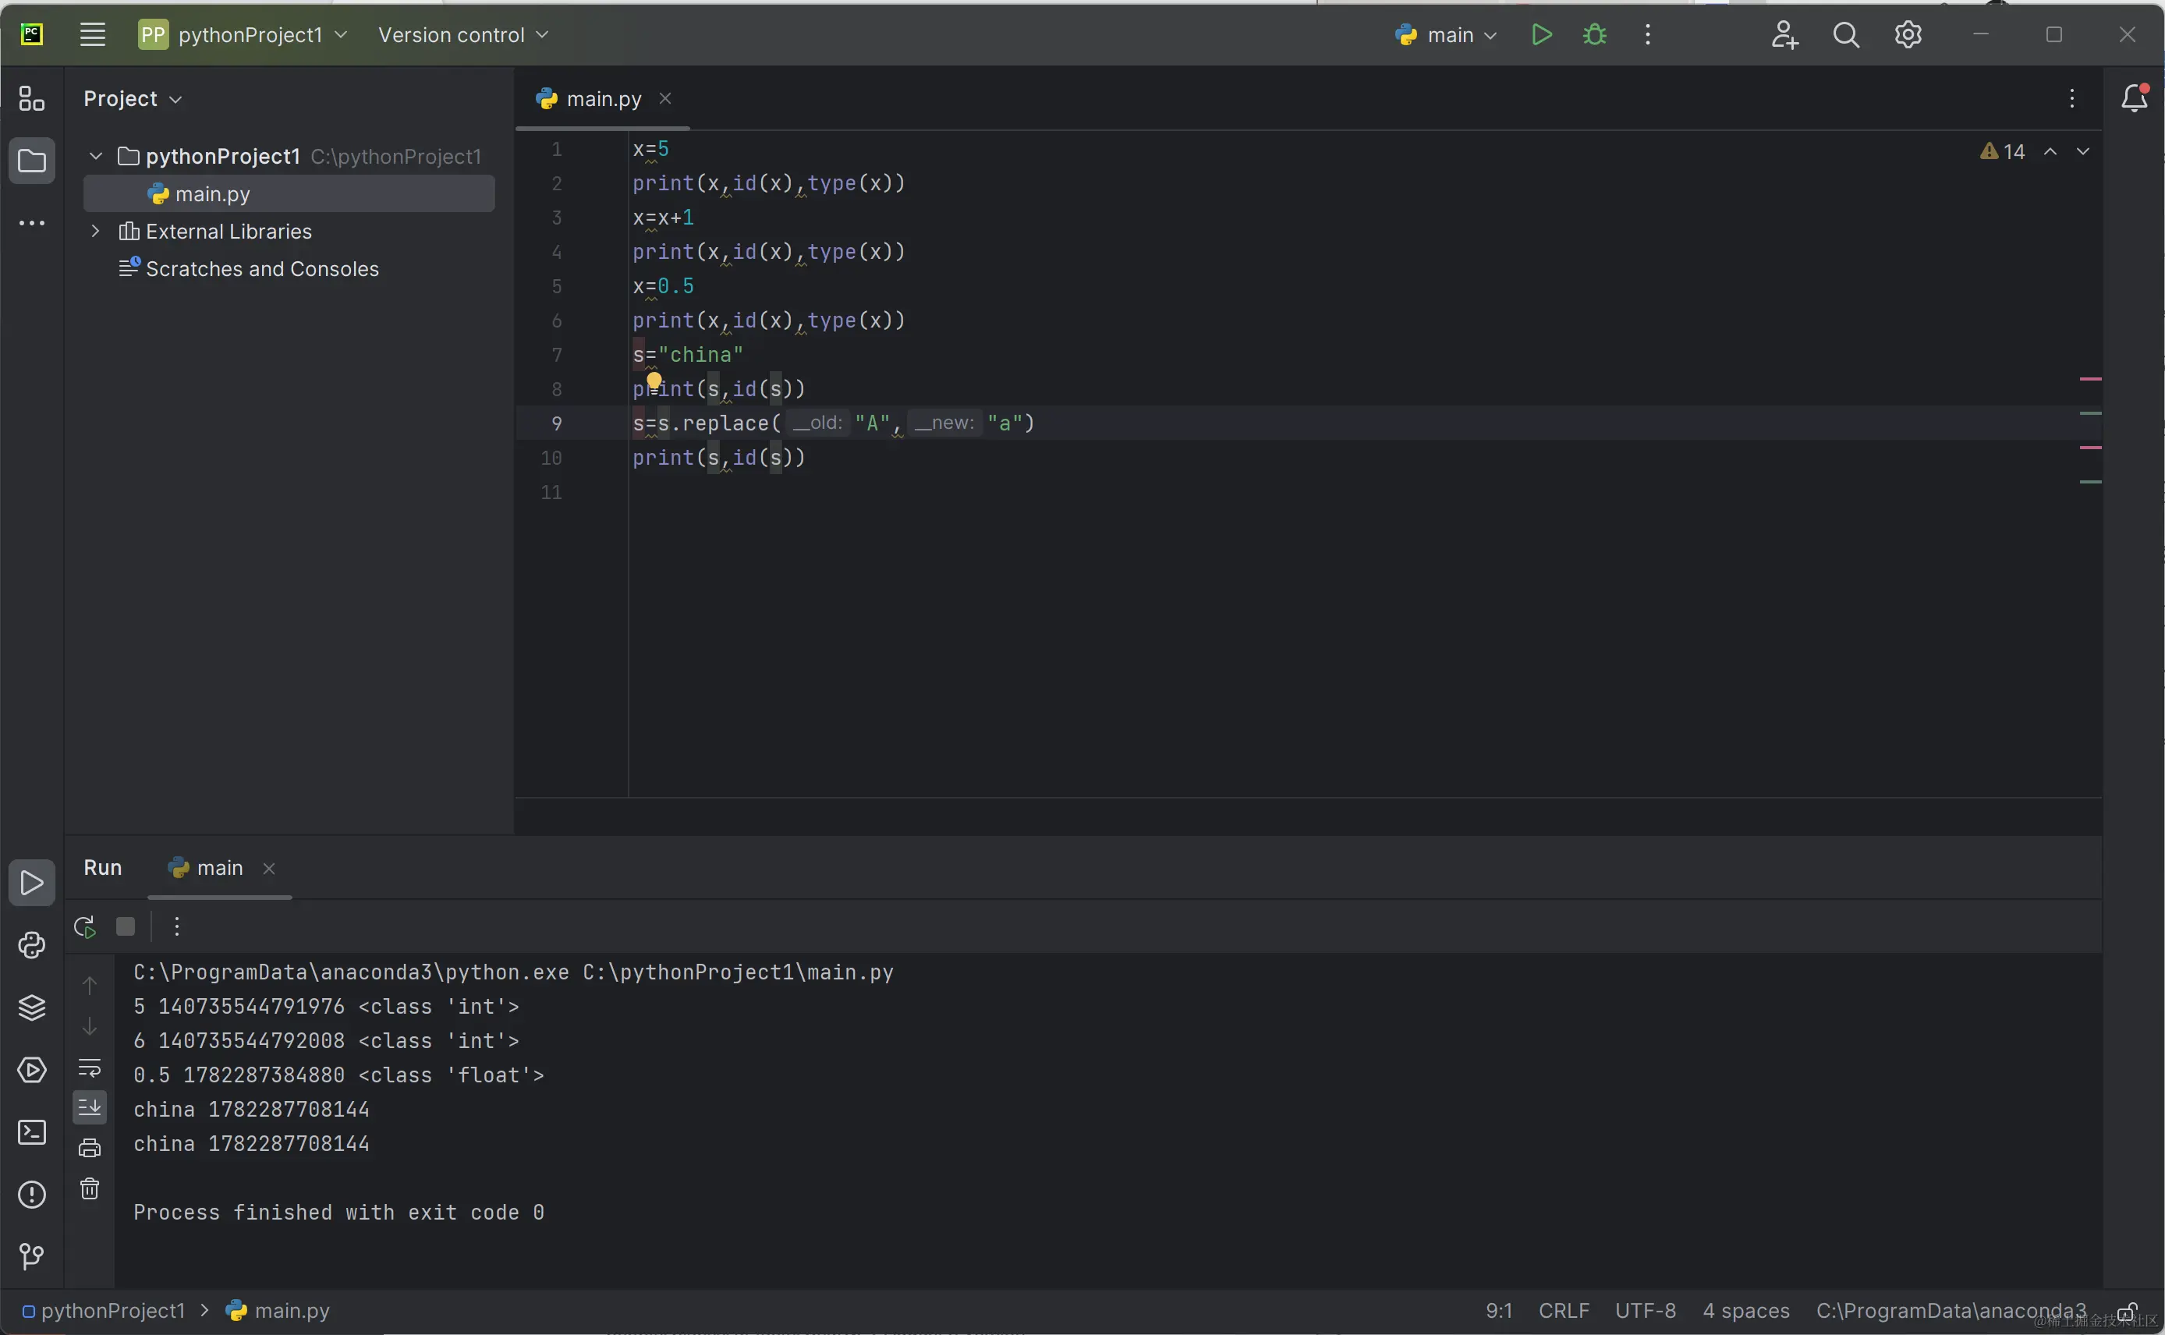Rerun main in Run panel
The height and width of the screenshot is (1335, 2165).
point(85,927)
